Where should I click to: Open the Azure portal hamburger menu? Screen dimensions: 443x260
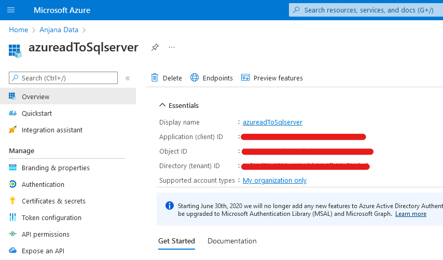tap(11, 10)
